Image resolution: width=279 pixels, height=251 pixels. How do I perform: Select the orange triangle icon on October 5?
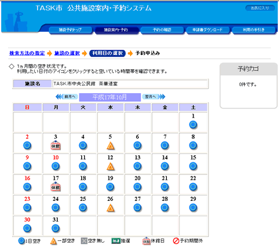[x=110, y=146]
